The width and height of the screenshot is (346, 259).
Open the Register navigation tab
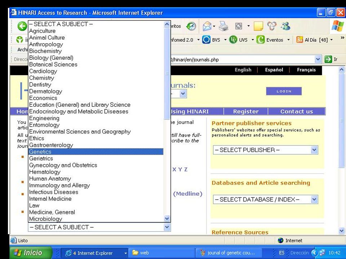click(x=246, y=112)
